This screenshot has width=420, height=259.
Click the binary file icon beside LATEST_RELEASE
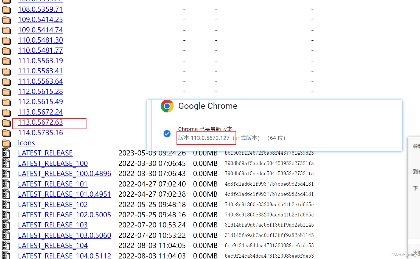click(6, 153)
